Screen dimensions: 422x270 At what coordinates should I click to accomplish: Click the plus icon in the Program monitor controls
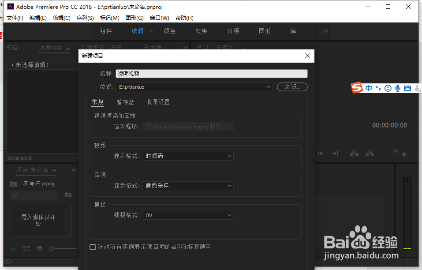tap(404, 154)
